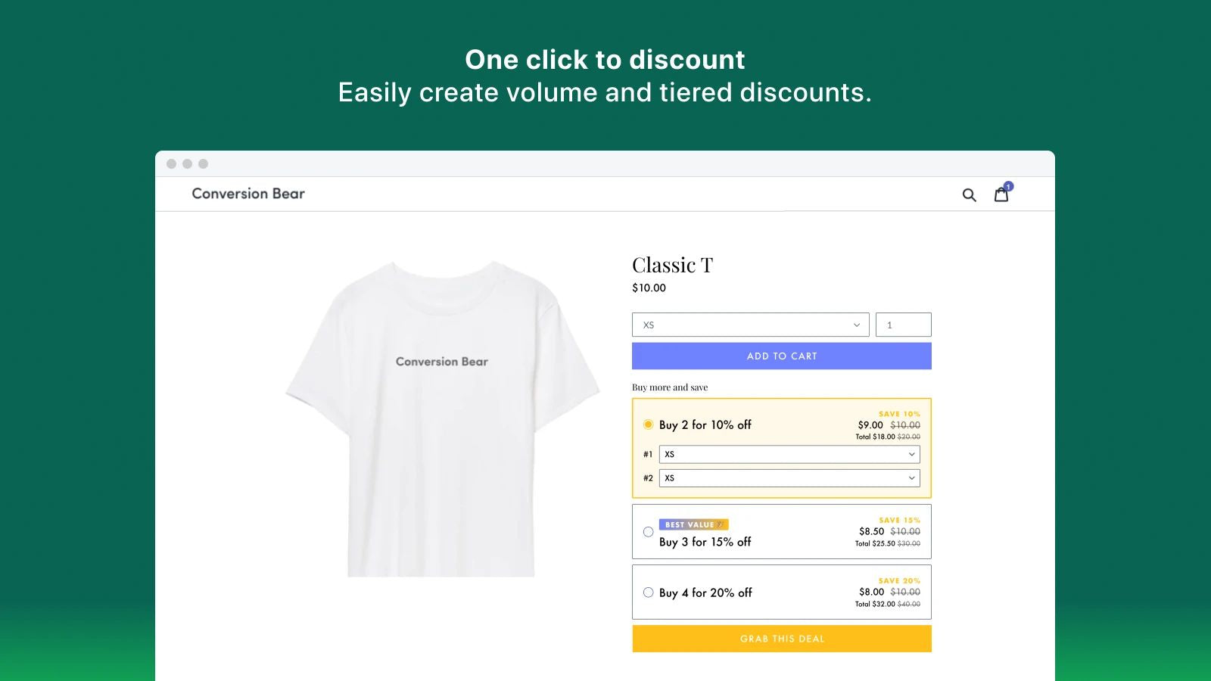This screenshot has width=1211, height=681.
Task: Click the Save 20% label
Action: click(x=899, y=581)
